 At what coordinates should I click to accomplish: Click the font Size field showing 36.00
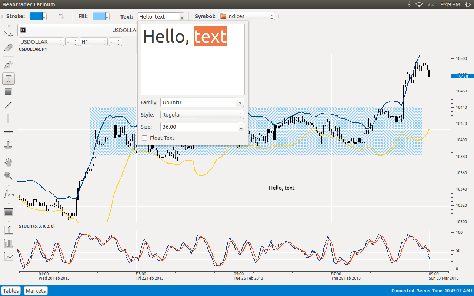[x=199, y=127]
